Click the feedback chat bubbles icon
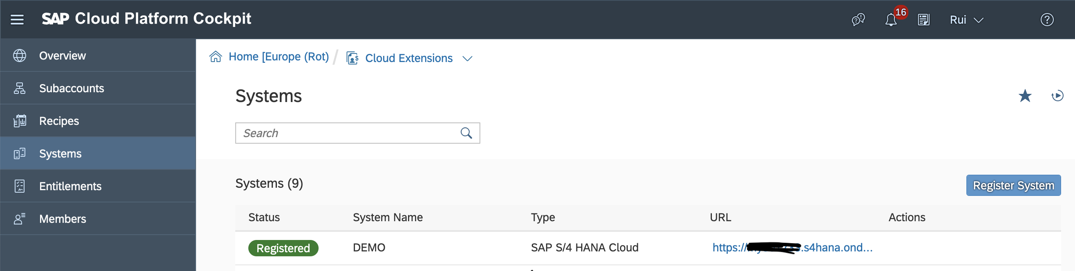 pyautogui.click(x=858, y=20)
